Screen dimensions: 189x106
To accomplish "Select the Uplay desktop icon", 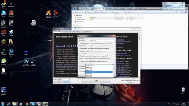I will point(11,33).
